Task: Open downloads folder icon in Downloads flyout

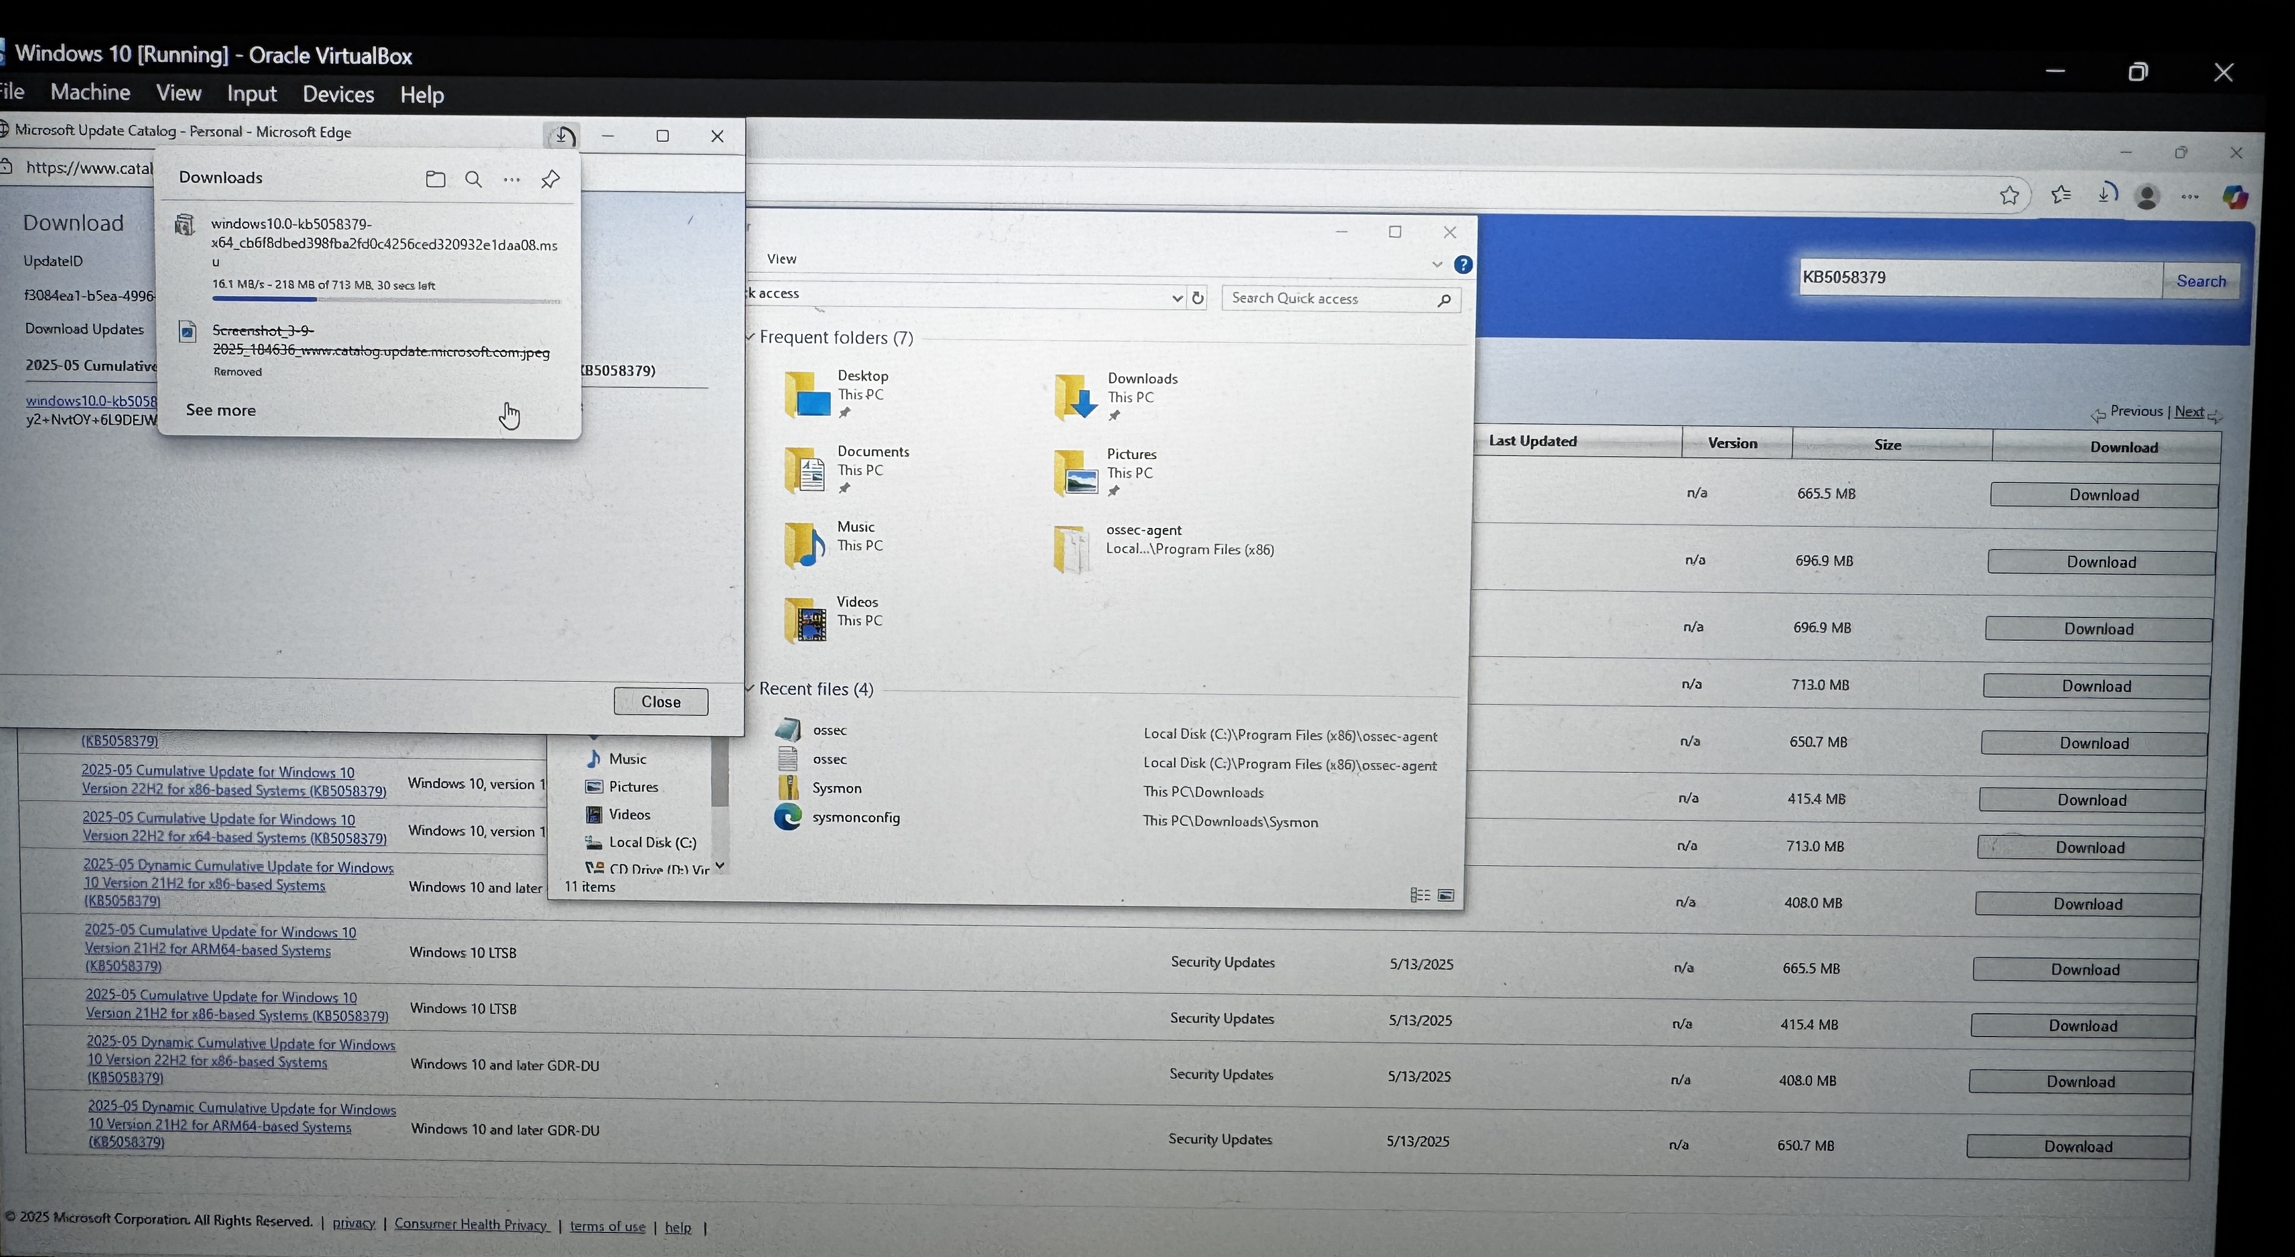Action: pos(435,179)
